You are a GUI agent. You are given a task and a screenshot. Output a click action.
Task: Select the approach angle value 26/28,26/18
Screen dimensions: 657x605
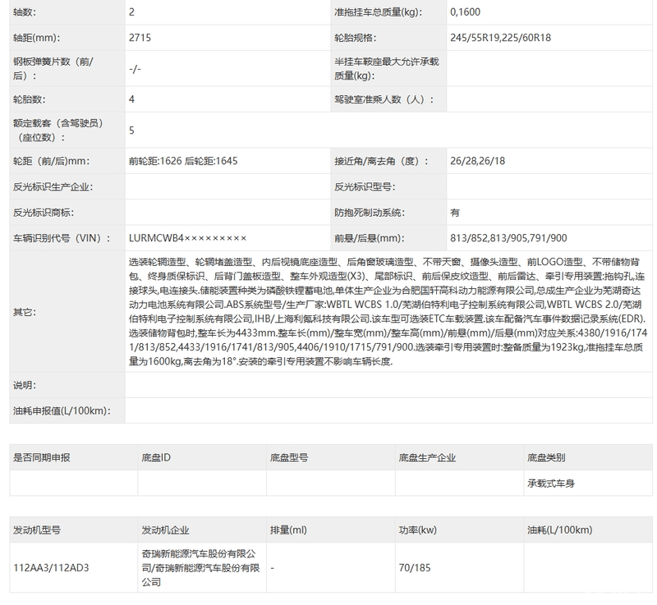pos(542,161)
